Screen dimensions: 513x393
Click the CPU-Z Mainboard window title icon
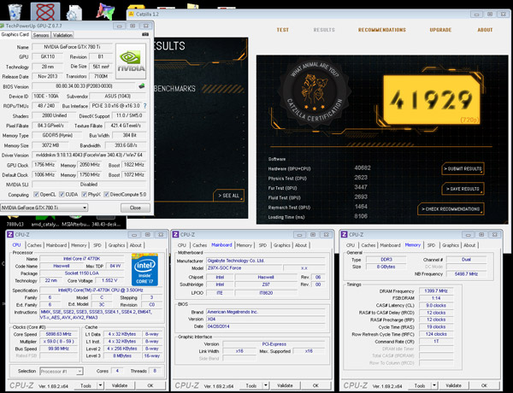click(175, 235)
